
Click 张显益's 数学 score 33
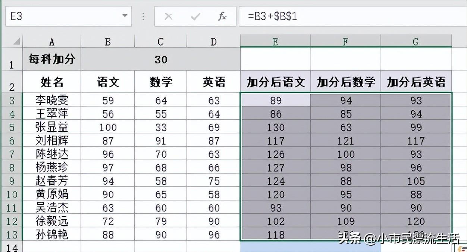click(x=161, y=127)
